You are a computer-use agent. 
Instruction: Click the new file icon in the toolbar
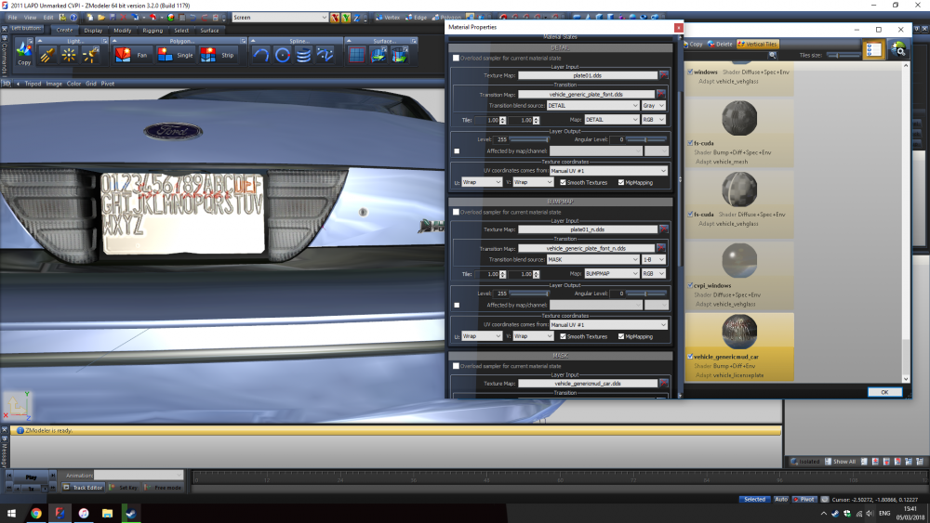click(89, 18)
